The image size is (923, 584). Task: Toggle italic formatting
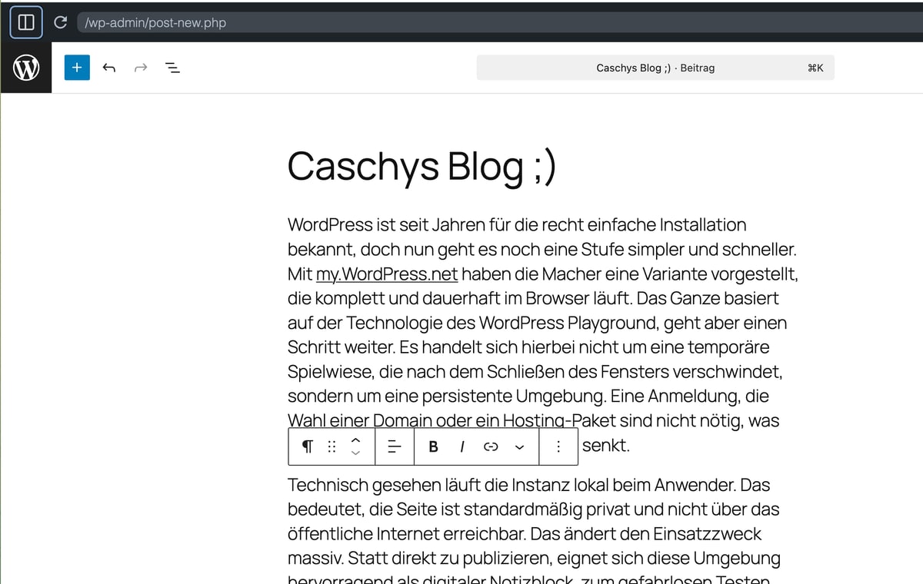461,446
